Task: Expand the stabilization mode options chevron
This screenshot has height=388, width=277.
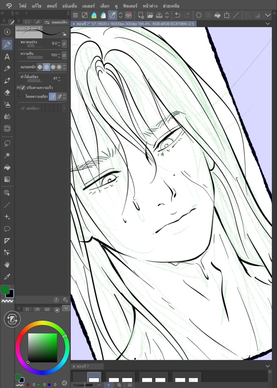Action: tap(65, 96)
